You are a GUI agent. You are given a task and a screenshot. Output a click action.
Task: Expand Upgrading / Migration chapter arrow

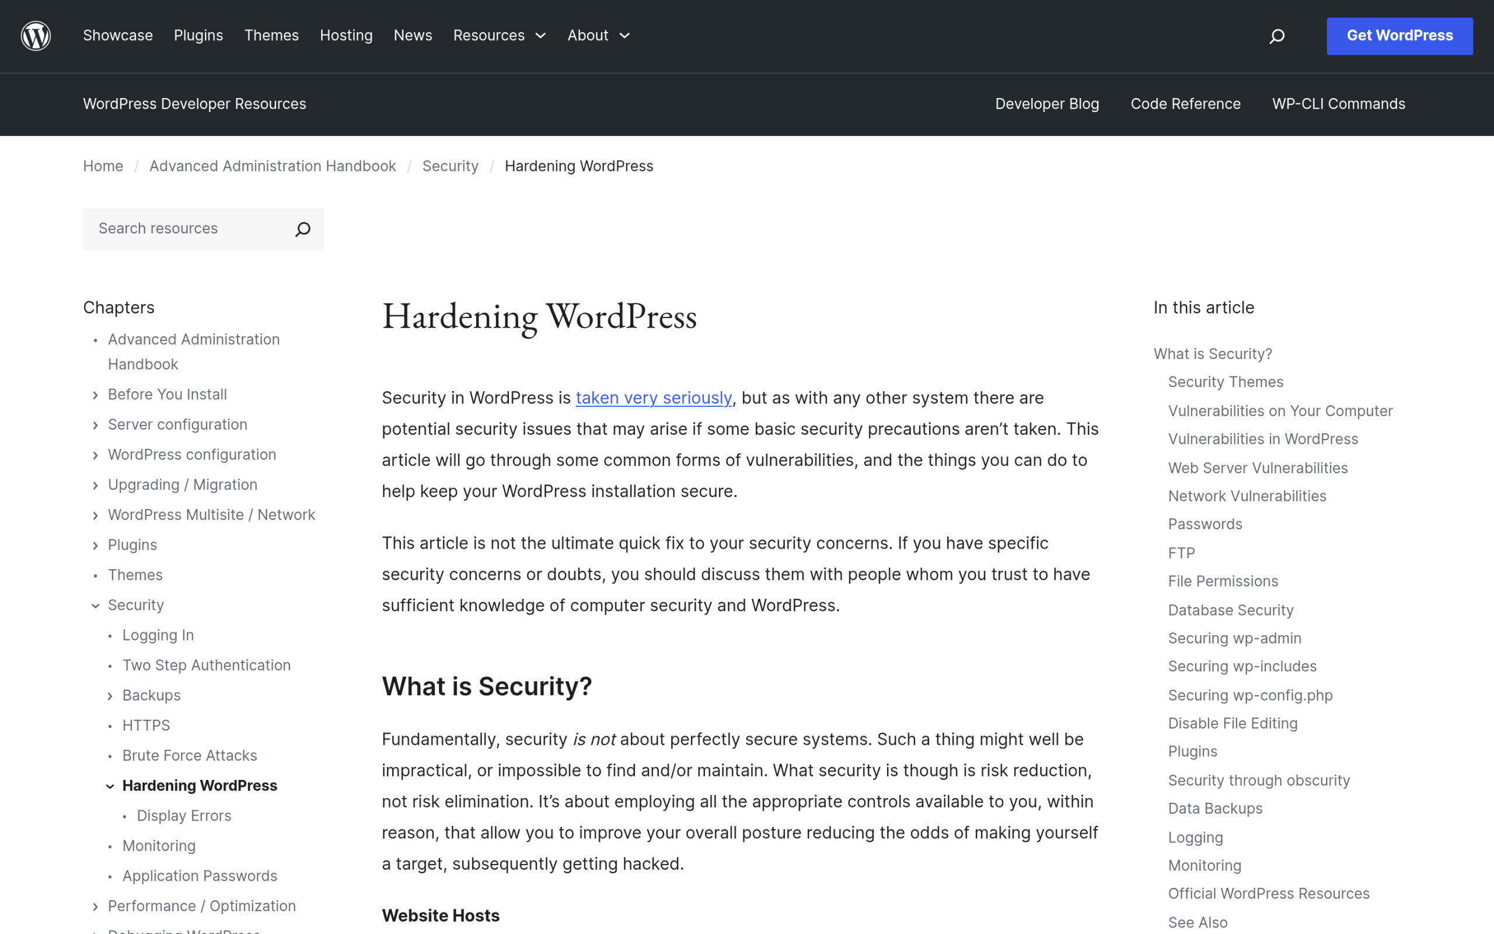pos(95,486)
